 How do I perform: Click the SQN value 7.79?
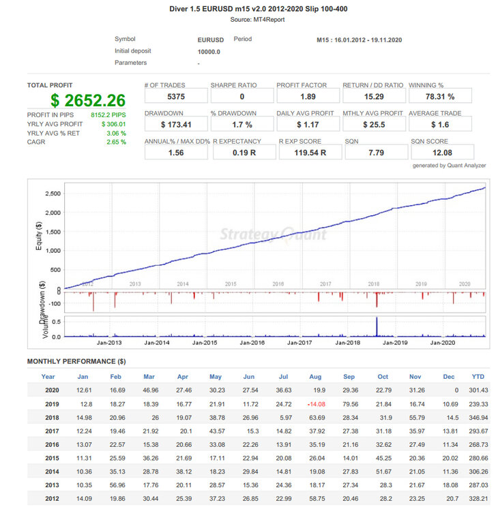tap(376, 153)
